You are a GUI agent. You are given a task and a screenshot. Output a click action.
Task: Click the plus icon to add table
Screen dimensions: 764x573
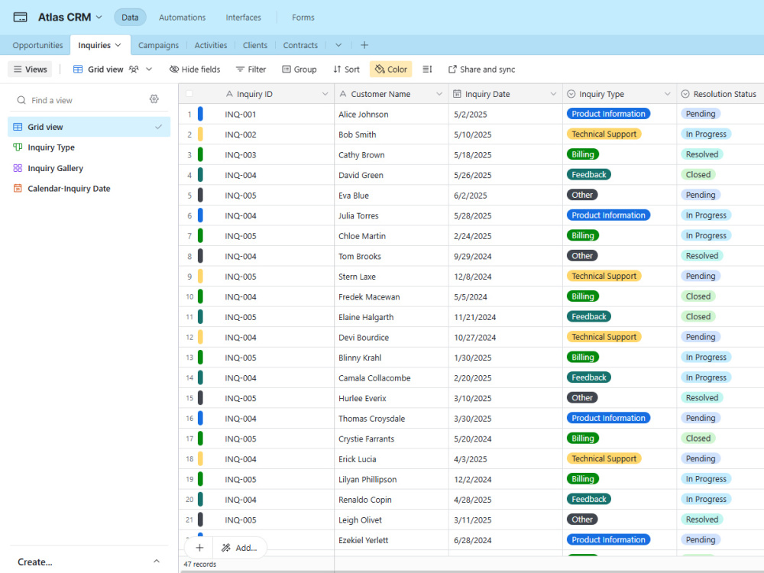pyautogui.click(x=364, y=45)
